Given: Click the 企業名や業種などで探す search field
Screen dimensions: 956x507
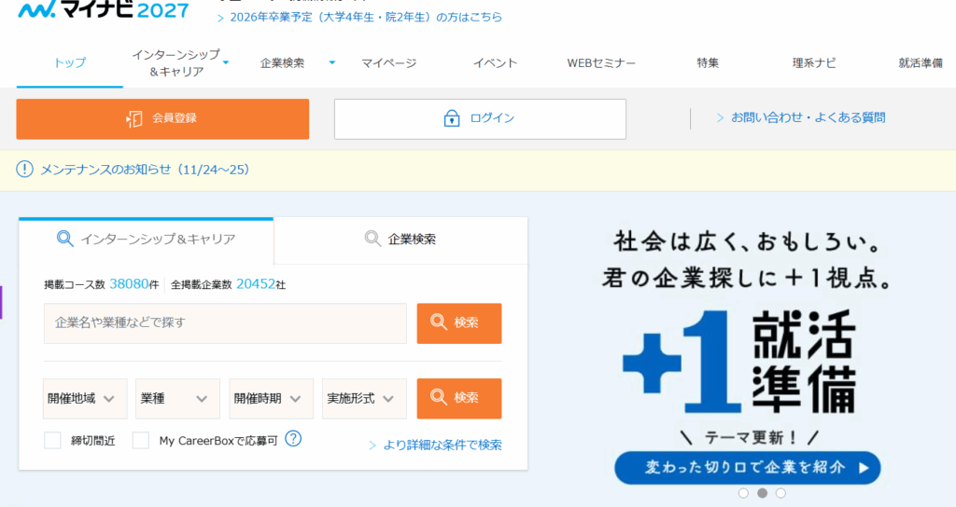Looking at the screenshot, I should pyautogui.click(x=225, y=322).
